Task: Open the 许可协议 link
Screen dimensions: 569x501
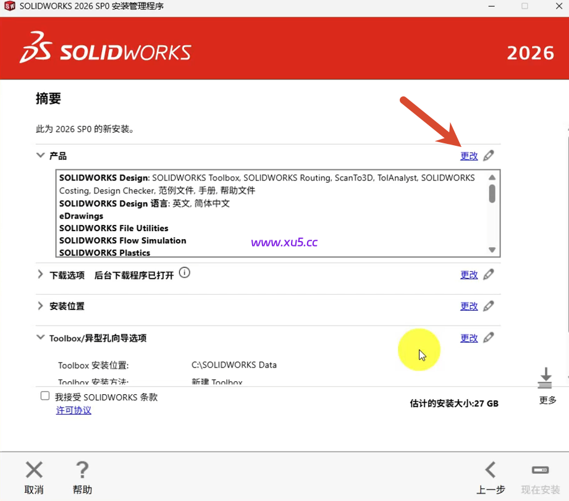Action: (73, 410)
